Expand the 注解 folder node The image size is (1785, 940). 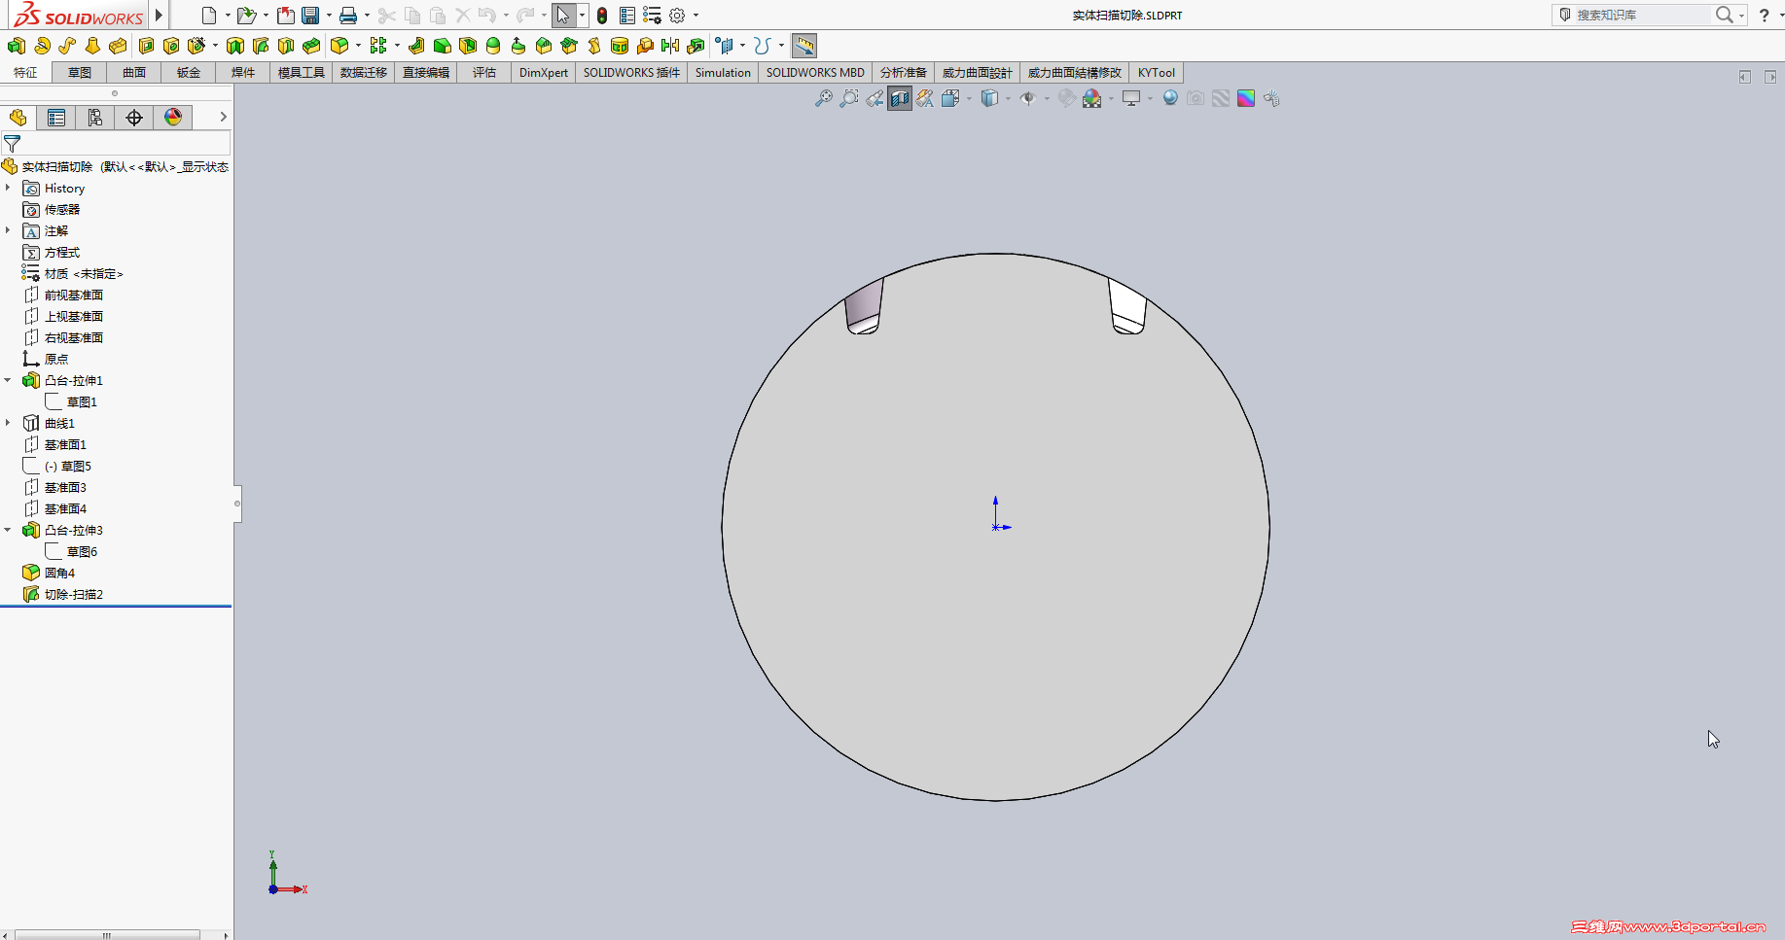coord(8,230)
